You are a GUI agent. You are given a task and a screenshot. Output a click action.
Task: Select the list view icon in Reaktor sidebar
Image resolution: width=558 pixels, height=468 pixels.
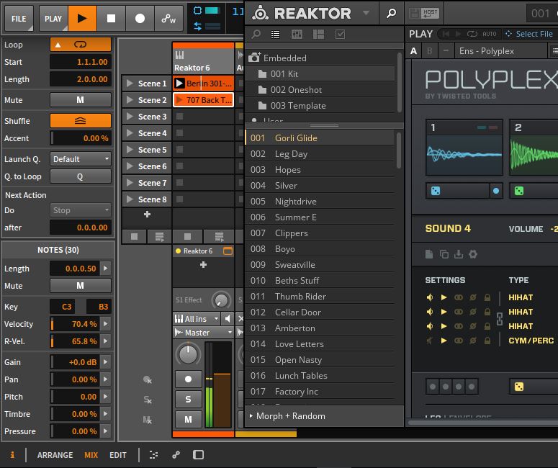(x=276, y=34)
